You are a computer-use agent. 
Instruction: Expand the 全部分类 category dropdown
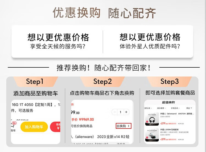coord(148,108)
